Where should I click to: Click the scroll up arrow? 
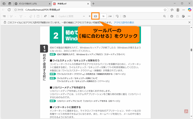tap(191, 27)
